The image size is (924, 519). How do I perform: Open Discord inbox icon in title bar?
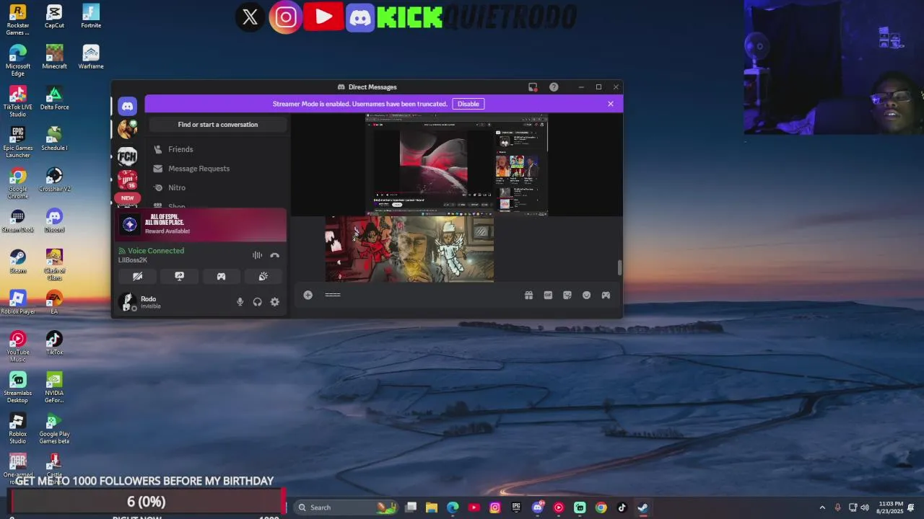click(x=533, y=87)
